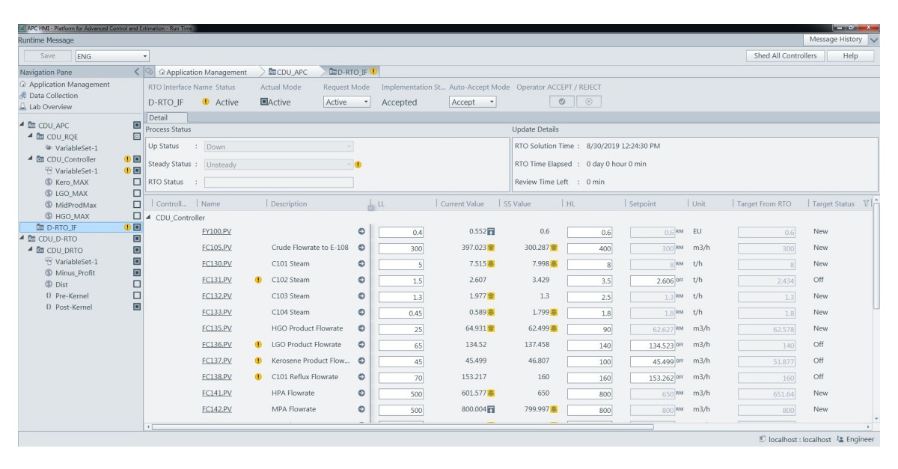Open the Request Mode Active dropdown
Screen dimensions: 898x469
point(347,102)
